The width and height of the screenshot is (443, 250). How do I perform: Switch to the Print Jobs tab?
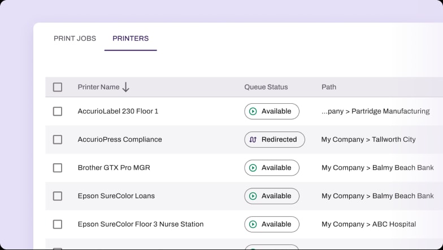click(x=75, y=38)
